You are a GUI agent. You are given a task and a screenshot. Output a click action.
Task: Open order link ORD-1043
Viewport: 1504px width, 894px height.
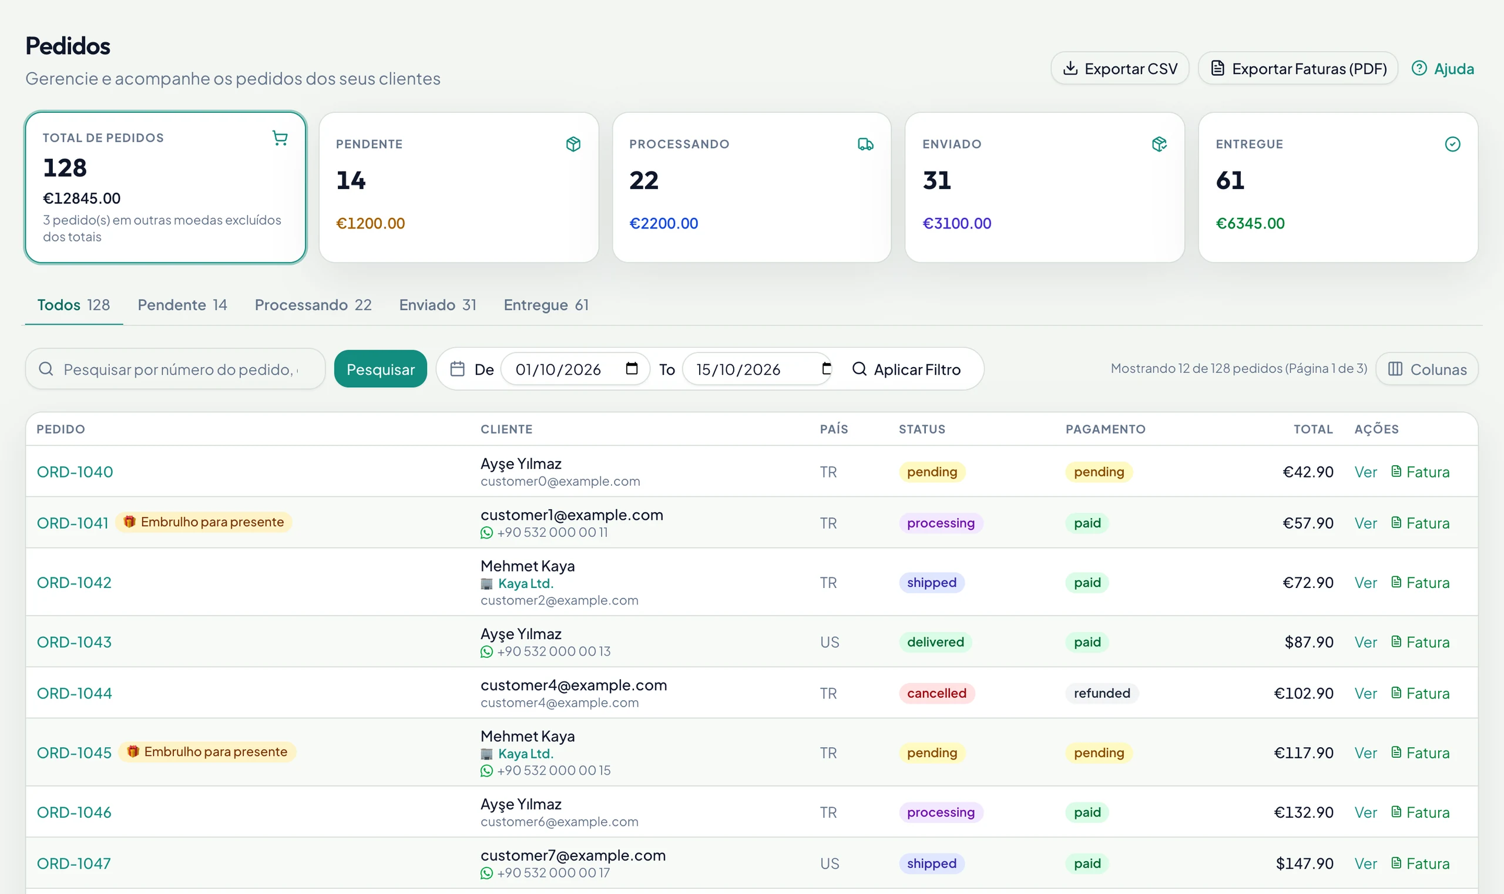74,641
